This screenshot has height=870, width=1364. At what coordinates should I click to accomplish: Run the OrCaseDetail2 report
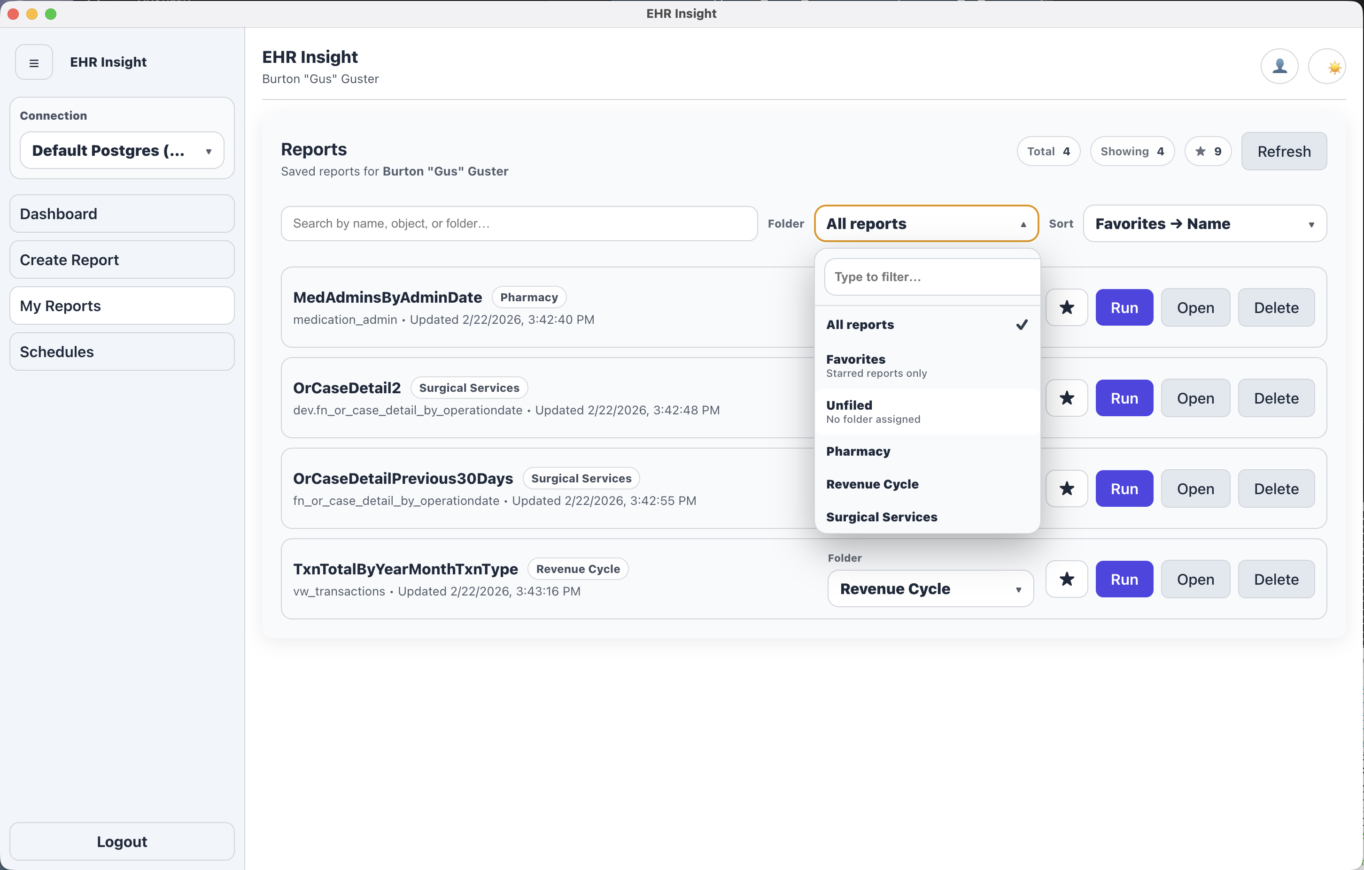(1124, 397)
